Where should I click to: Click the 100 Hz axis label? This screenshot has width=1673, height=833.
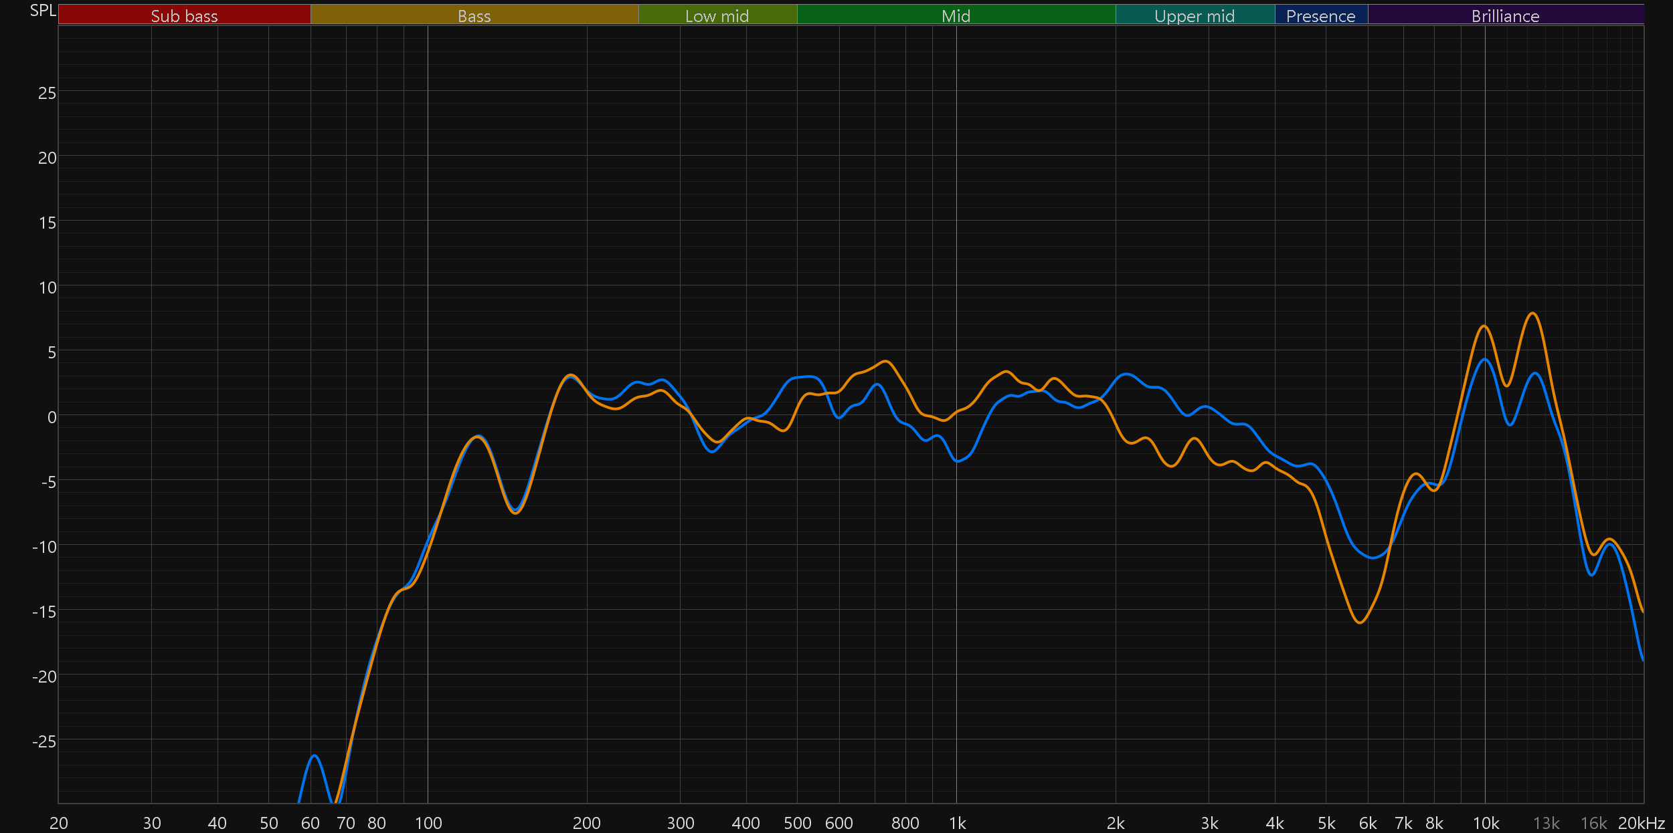(x=428, y=823)
